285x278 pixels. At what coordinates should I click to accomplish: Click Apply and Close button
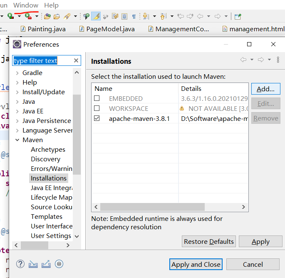click(x=196, y=264)
